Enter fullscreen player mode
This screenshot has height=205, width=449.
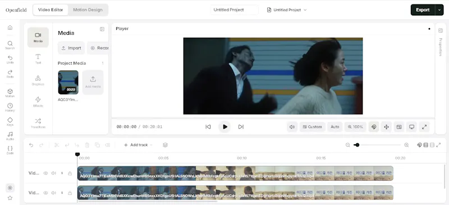(424, 127)
